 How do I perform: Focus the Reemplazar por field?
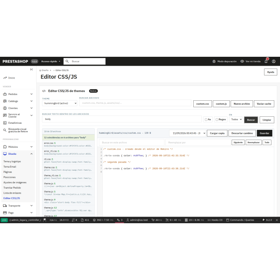pos(198,142)
